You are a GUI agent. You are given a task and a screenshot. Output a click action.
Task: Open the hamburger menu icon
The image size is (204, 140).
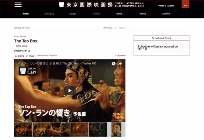18,5
